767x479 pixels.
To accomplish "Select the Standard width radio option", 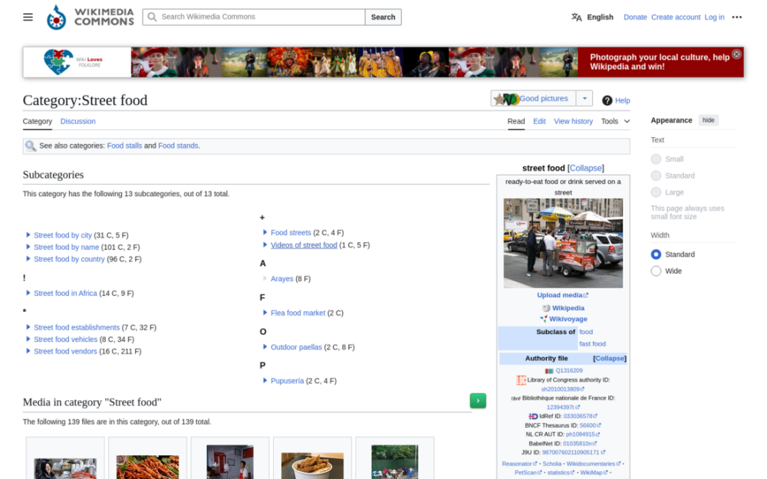I will tap(656, 254).
